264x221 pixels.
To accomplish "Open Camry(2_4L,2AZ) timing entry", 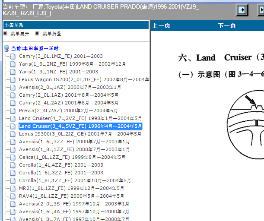I will 69,103.
